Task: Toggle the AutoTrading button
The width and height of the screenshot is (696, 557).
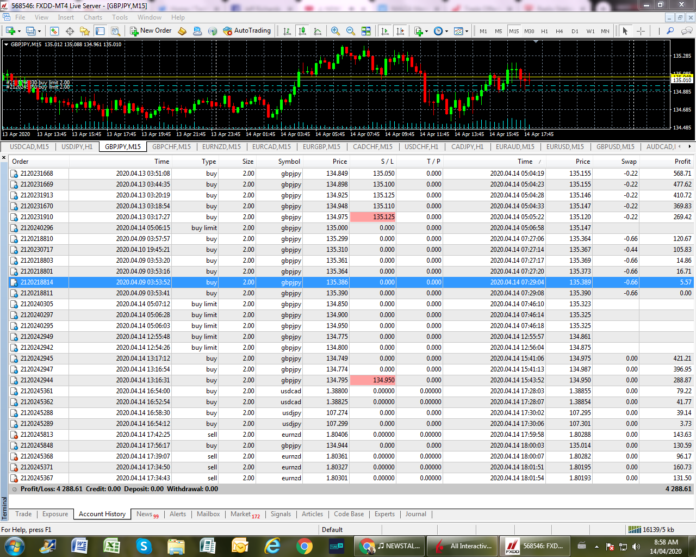Action: (x=247, y=31)
